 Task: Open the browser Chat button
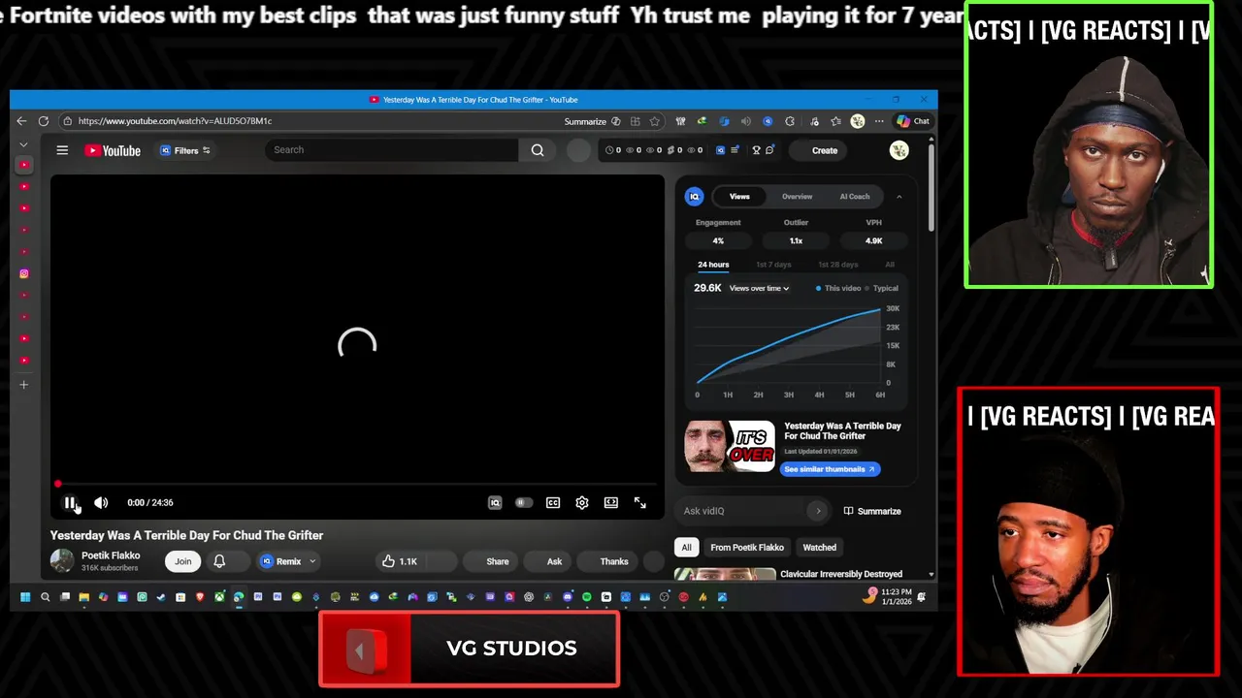(913, 121)
